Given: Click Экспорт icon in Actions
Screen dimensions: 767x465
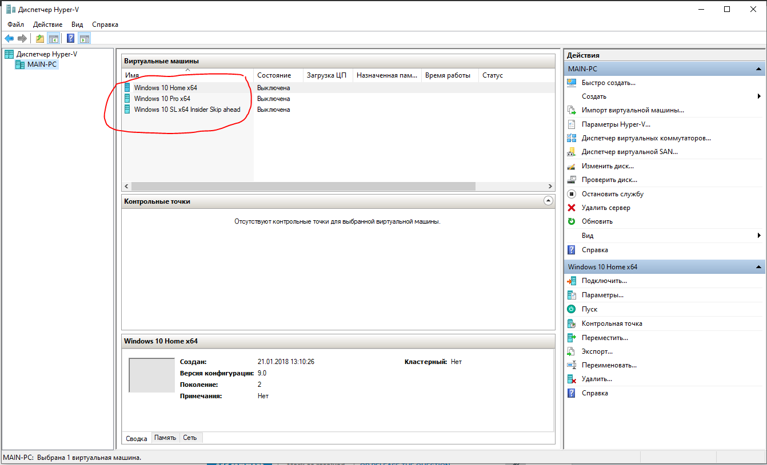Looking at the screenshot, I should pos(571,351).
